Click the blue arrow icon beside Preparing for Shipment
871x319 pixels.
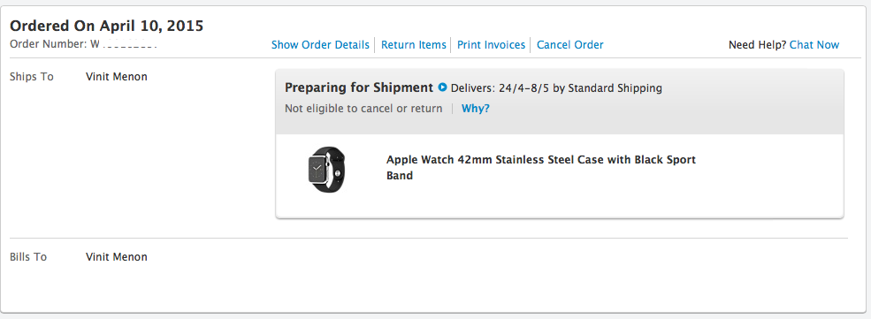click(443, 87)
